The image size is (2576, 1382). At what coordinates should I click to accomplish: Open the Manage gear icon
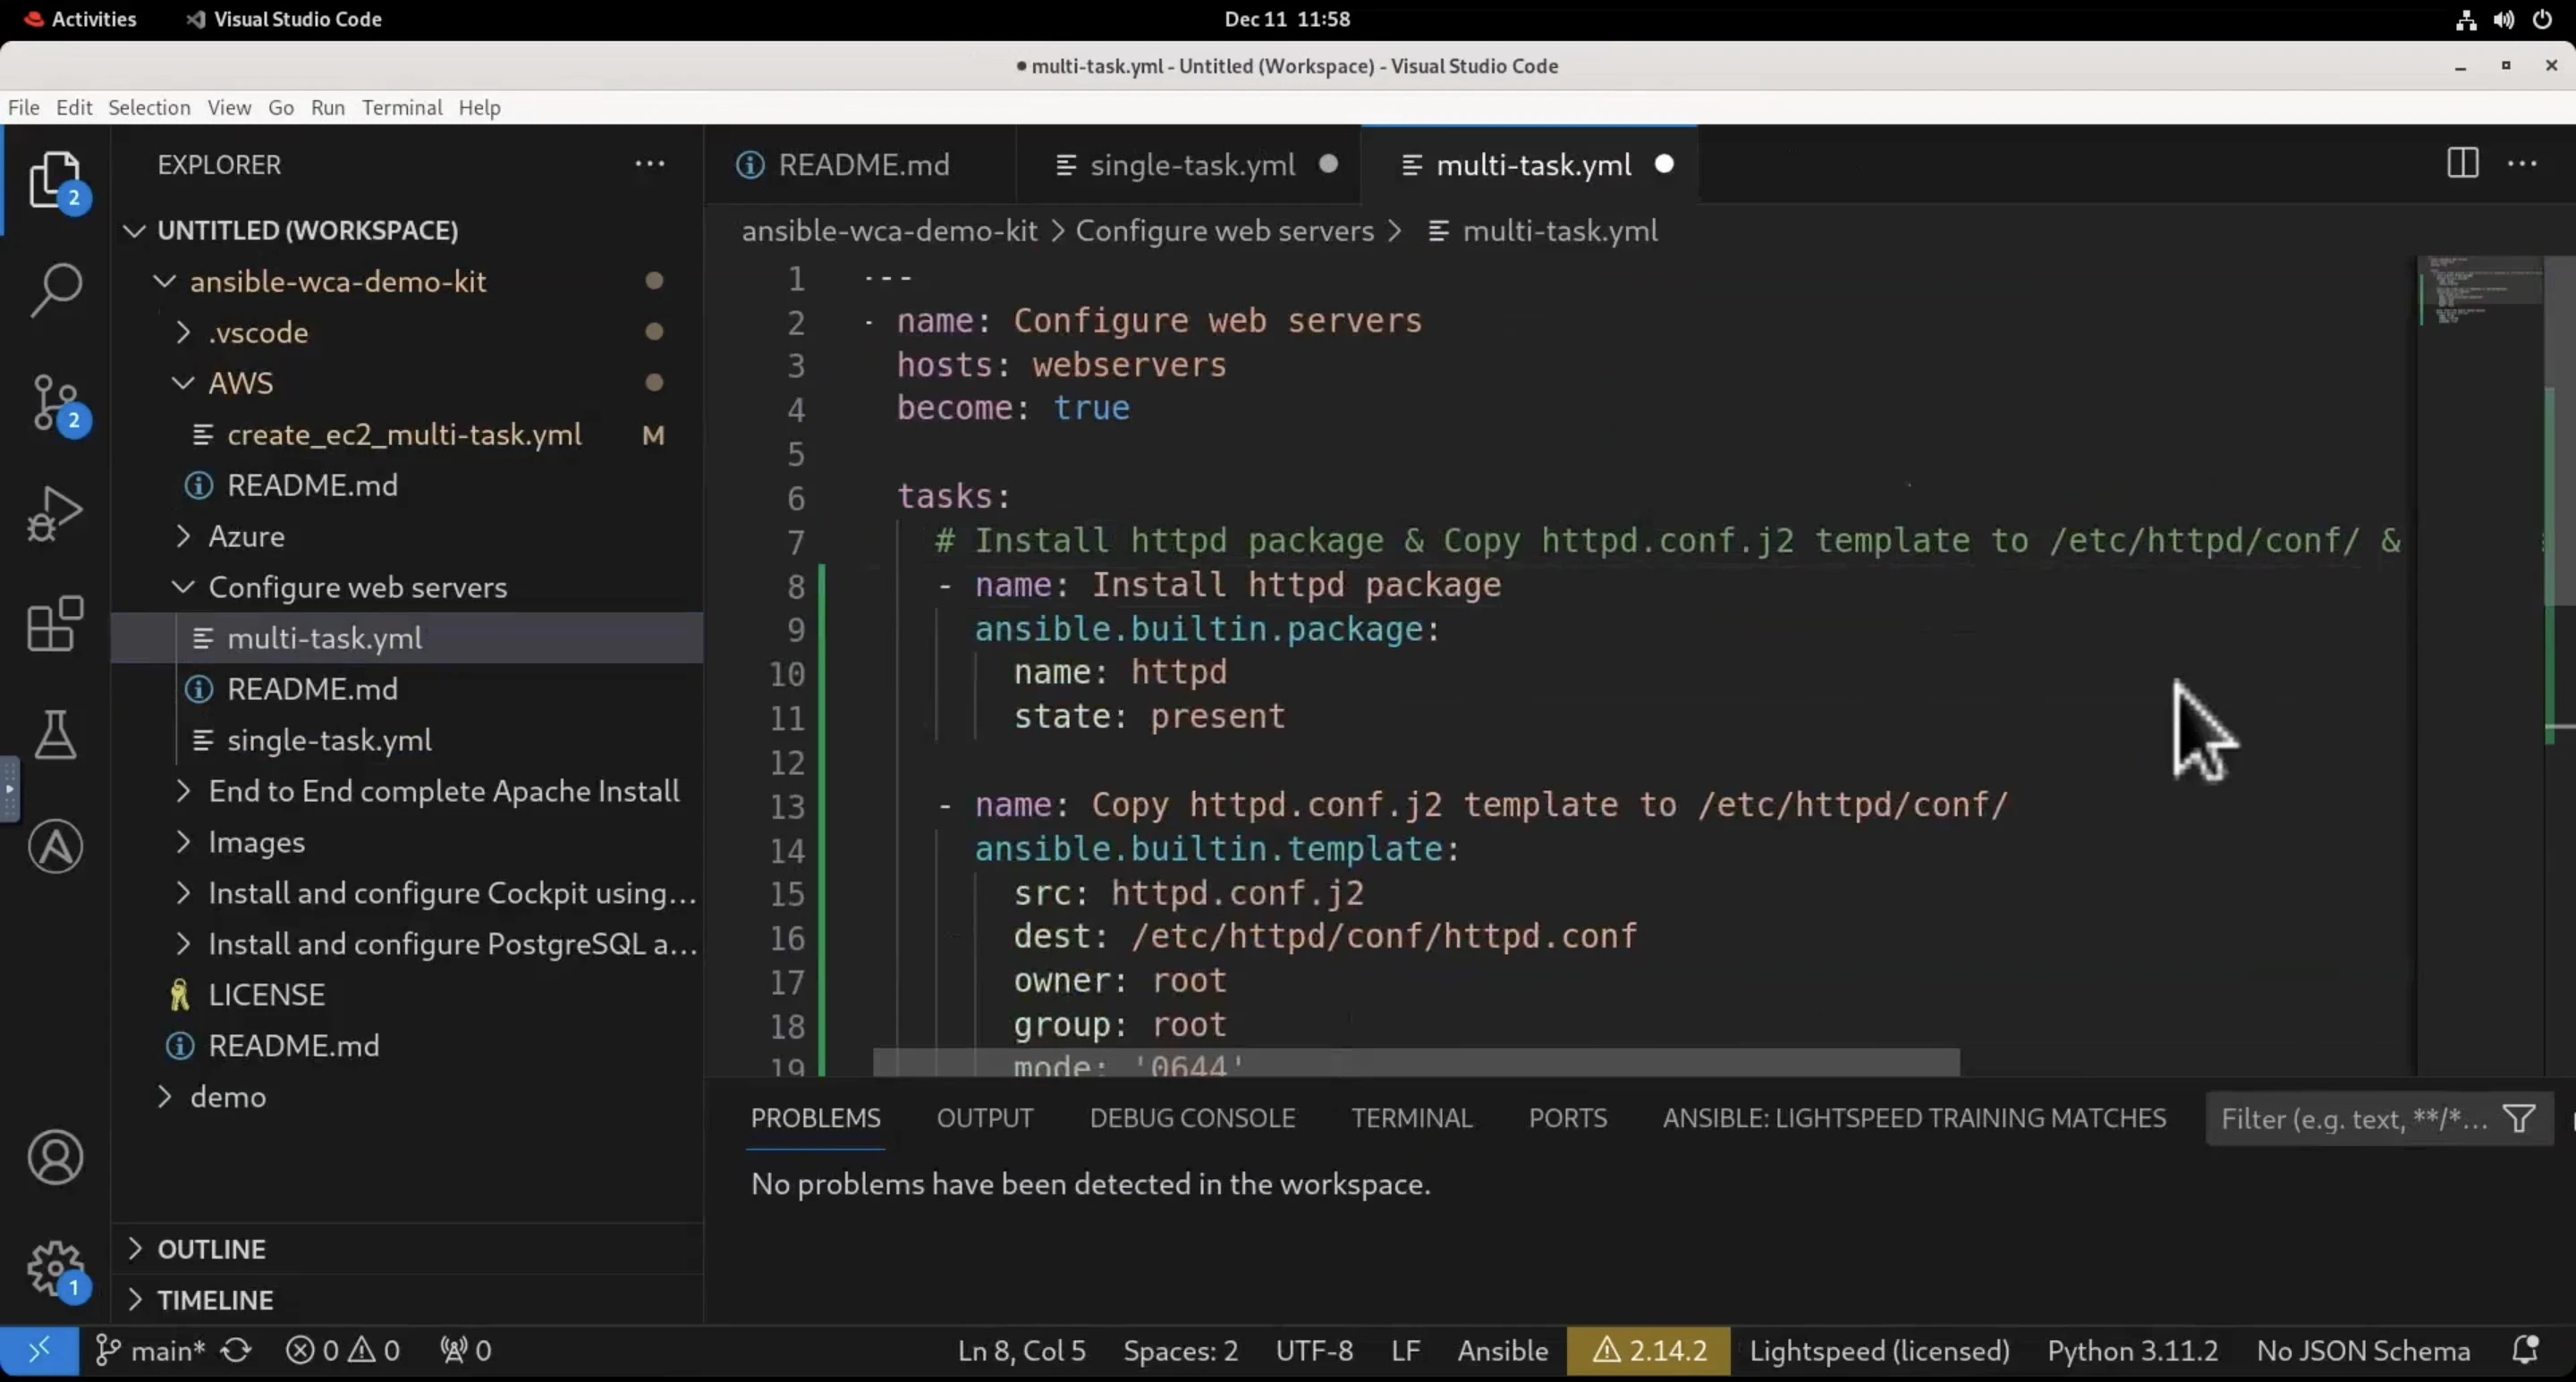55,1268
